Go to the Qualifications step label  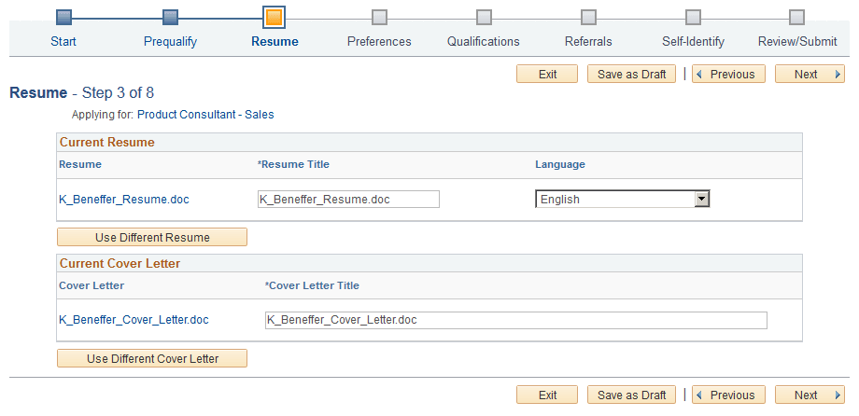point(484,41)
